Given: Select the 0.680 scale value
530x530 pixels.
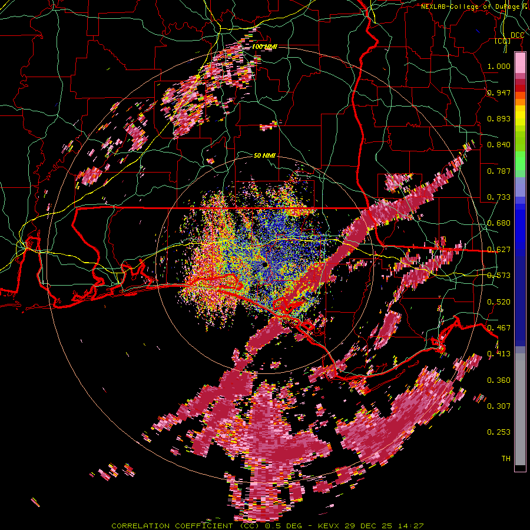Looking at the screenshot, I should [x=499, y=223].
